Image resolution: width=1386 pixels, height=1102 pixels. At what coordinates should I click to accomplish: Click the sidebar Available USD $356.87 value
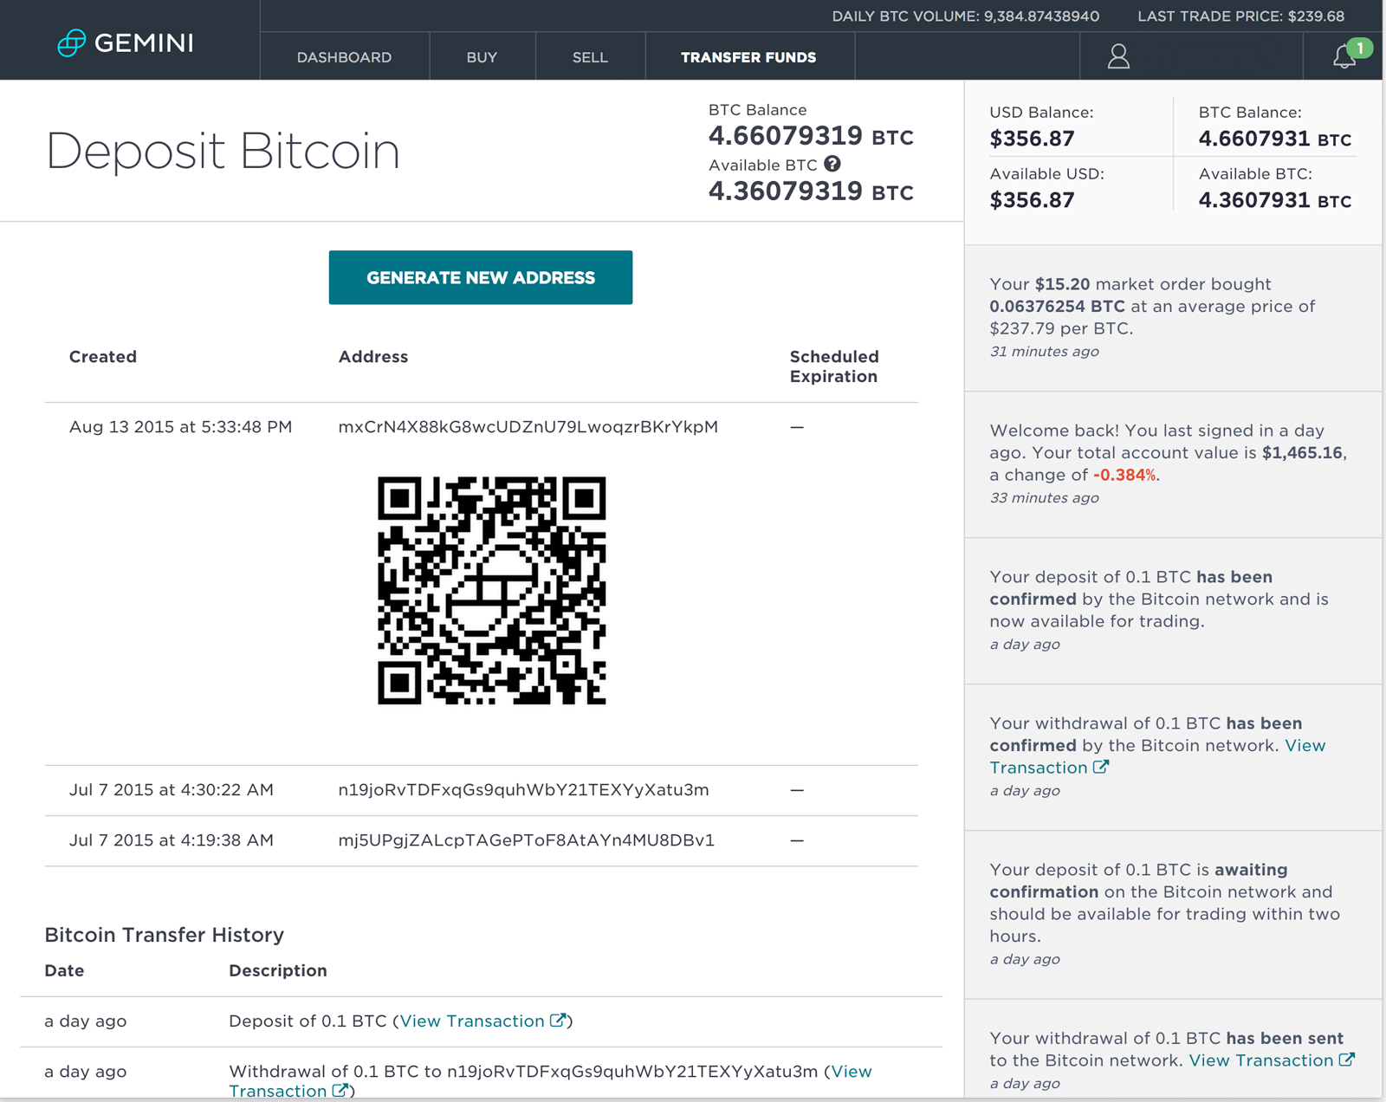1033,200
